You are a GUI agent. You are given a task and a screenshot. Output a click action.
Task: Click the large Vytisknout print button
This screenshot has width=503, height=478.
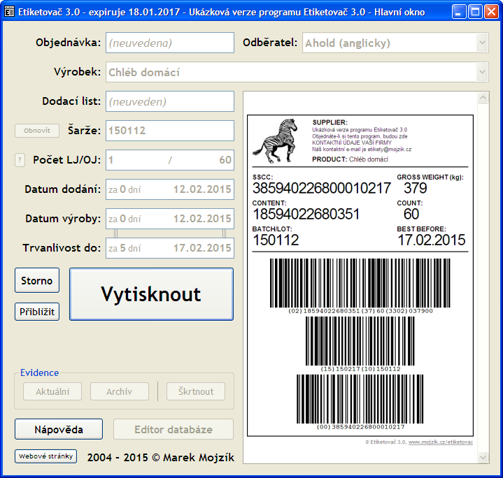(151, 294)
